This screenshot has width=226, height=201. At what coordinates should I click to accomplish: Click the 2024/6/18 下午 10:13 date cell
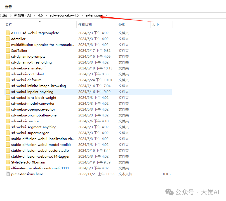[x=95, y=68]
